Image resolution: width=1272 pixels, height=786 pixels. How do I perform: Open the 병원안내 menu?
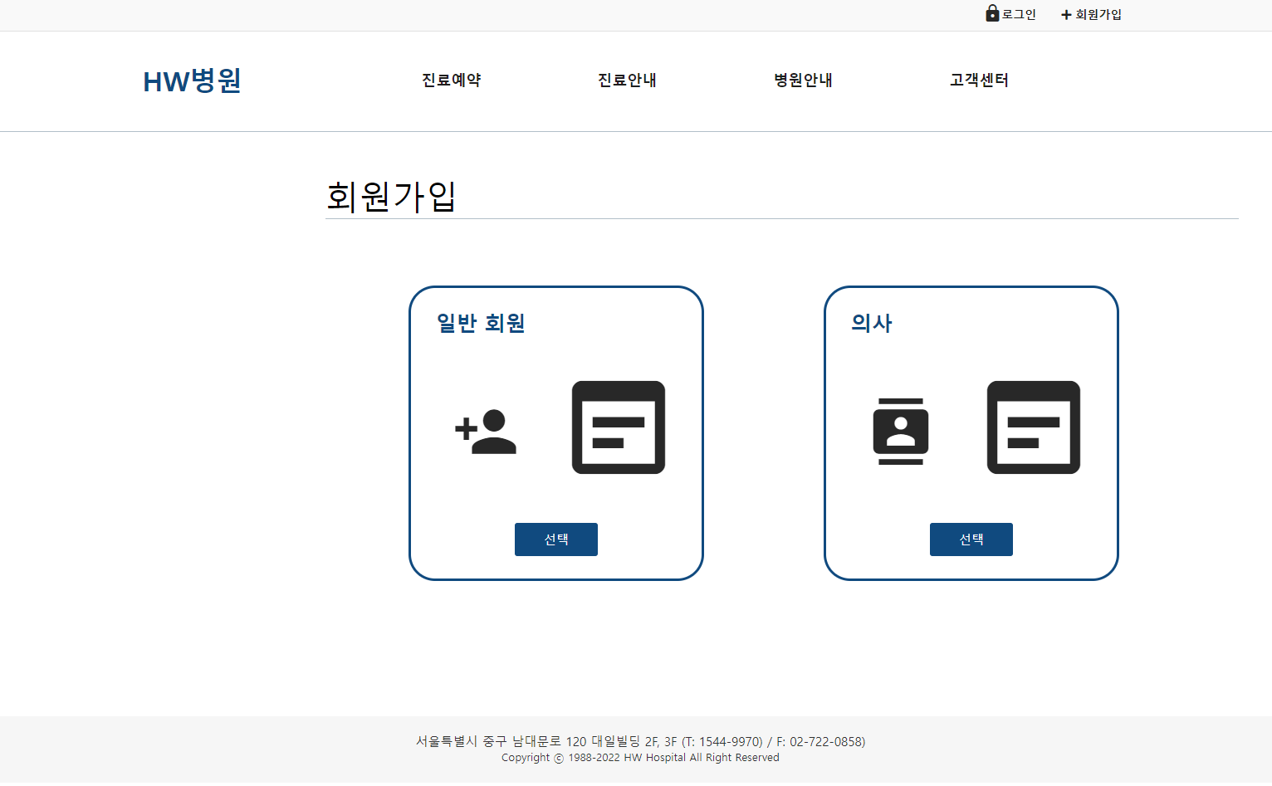pos(802,81)
